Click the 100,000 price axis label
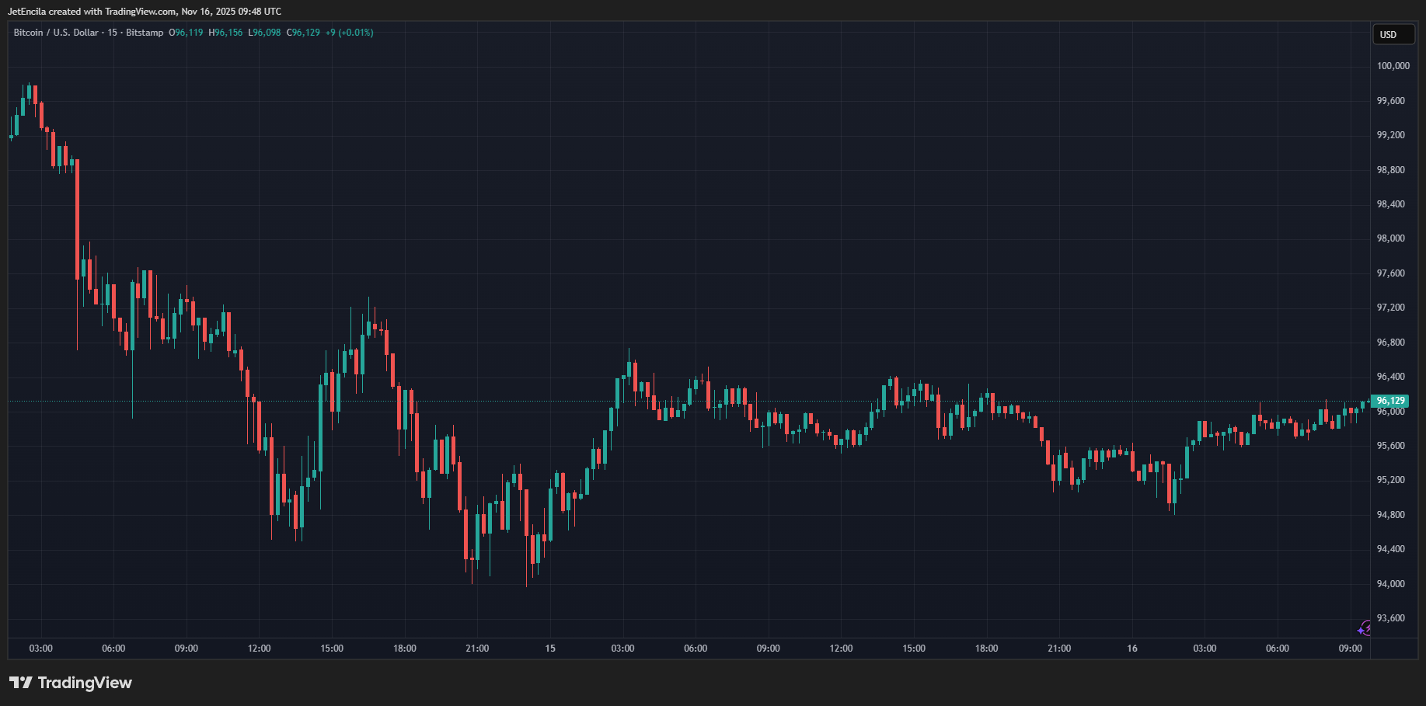Screen dimensions: 1426x706 click(1393, 66)
